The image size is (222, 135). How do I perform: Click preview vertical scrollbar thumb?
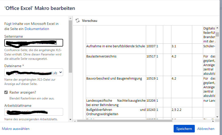[x=217, y=34]
